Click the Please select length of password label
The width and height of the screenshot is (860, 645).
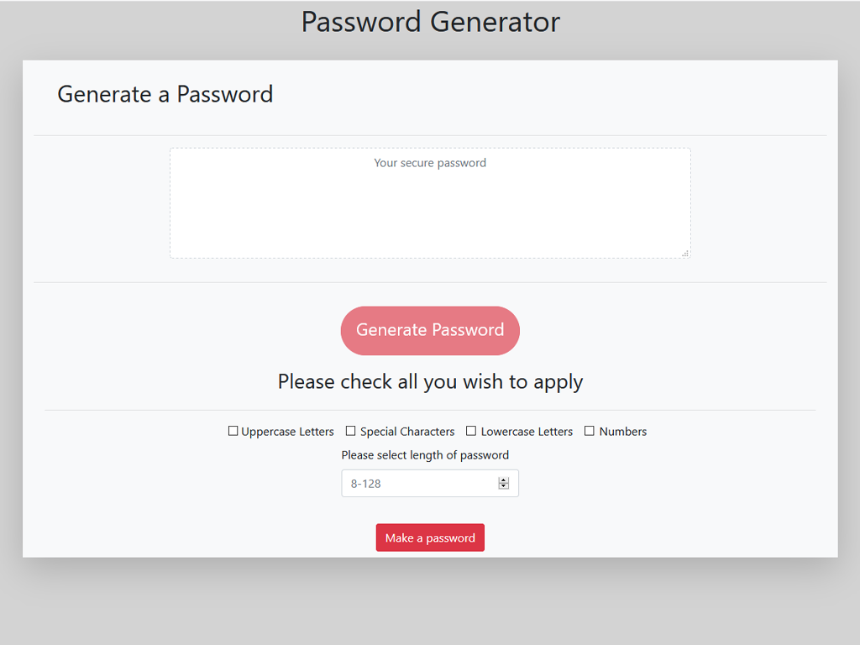[425, 455]
